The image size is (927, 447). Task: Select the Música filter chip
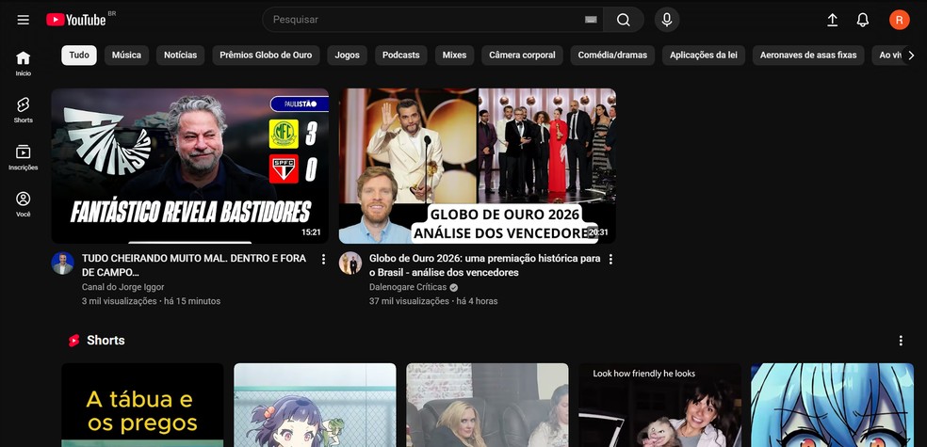pyautogui.click(x=126, y=55)
